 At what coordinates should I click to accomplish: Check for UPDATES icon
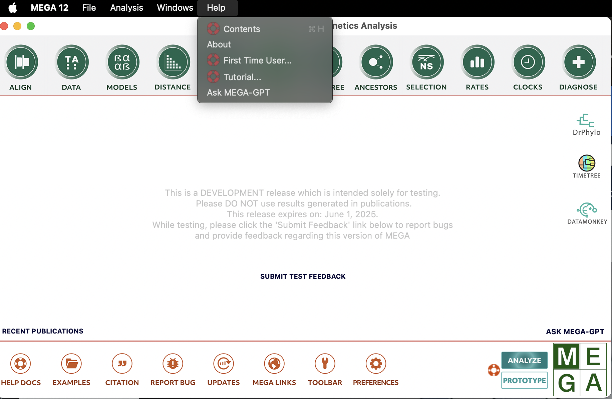[224, 363]
